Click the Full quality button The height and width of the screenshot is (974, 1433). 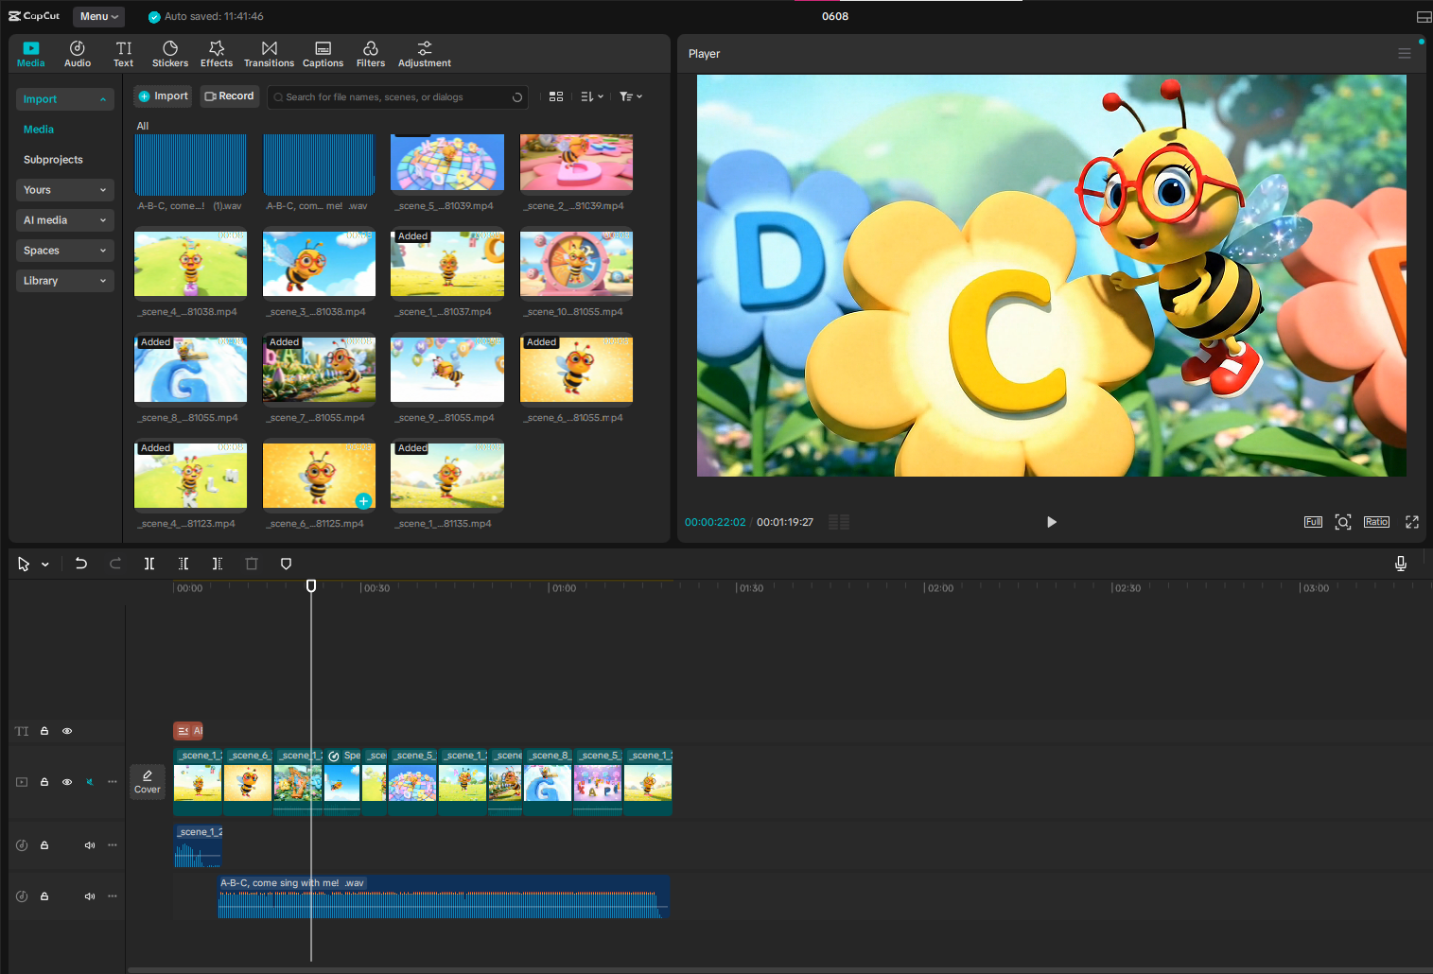click(x=1313, y=522)
